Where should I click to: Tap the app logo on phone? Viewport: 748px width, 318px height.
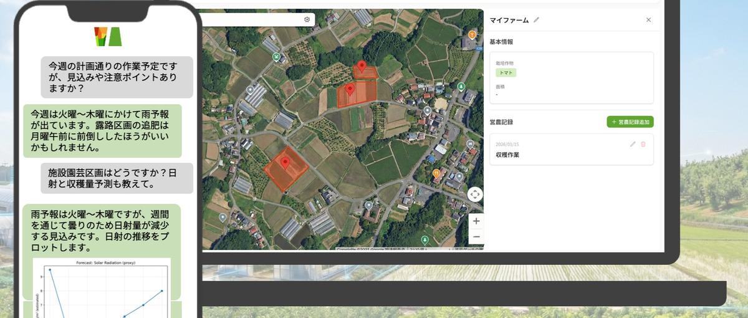click(107, 36)
